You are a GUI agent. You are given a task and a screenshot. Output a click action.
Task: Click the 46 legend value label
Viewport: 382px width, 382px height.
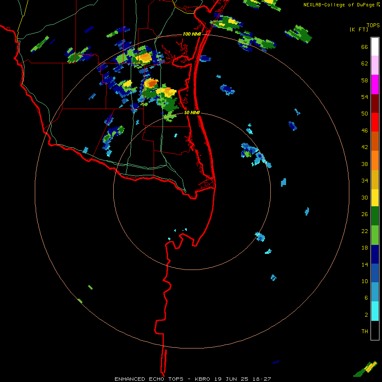pos(365,131)
